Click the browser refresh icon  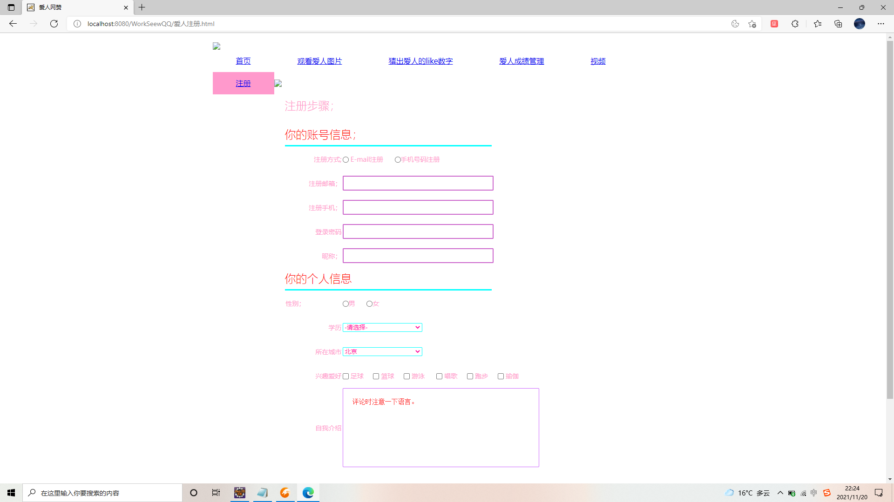pyautogui.click(x=54, y=24)
